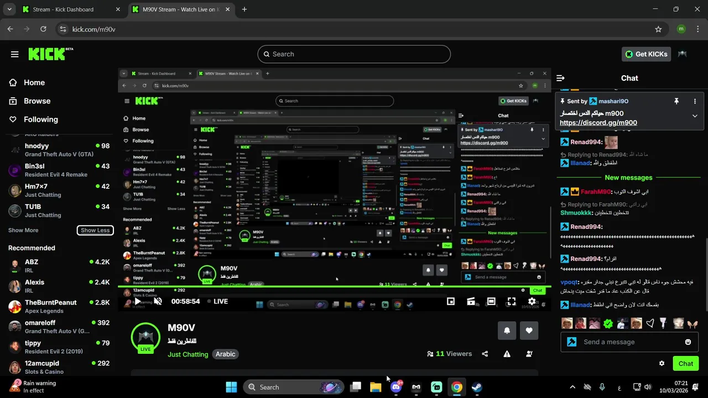Open ABZ recommended channel
Image resolution: width=708 pixels, height=398 pixels.
click(x=59, y=266)
